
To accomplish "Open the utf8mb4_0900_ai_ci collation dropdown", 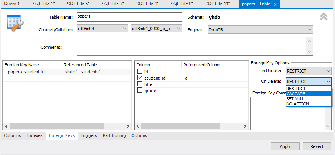I will pyautogui.click(x=157, y=29).
